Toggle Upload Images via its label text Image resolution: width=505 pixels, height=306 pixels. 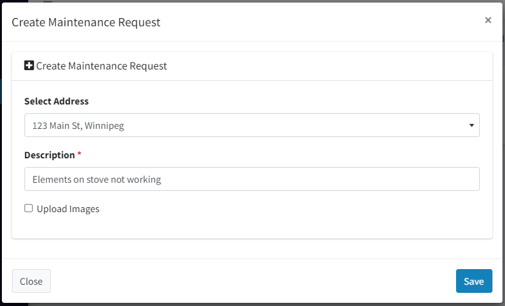(68, 209)
